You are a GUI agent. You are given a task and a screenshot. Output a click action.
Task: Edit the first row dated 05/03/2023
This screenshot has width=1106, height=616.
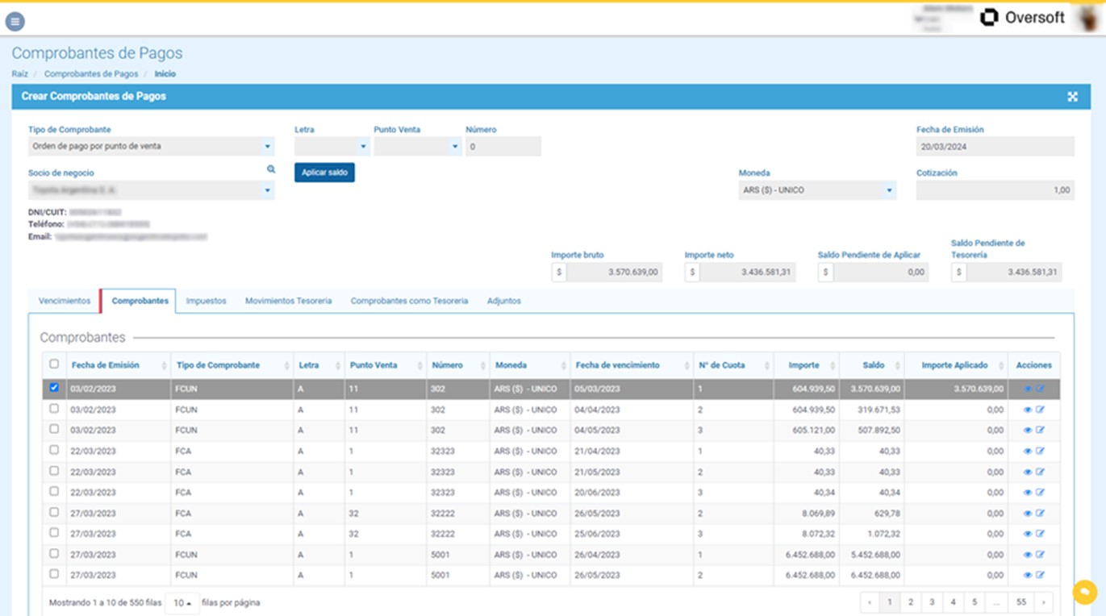pos(1040,389)
